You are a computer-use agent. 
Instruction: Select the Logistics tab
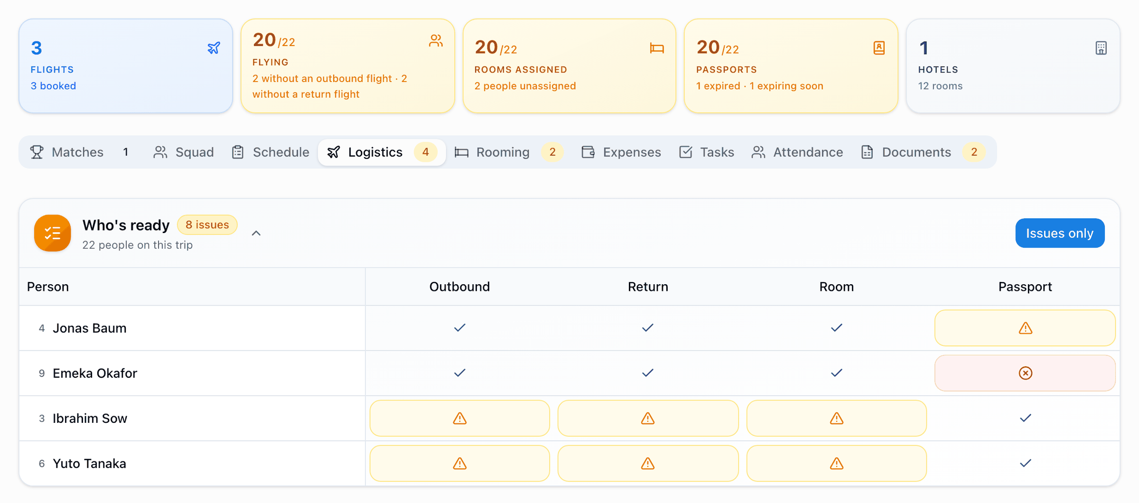point(382,152)
